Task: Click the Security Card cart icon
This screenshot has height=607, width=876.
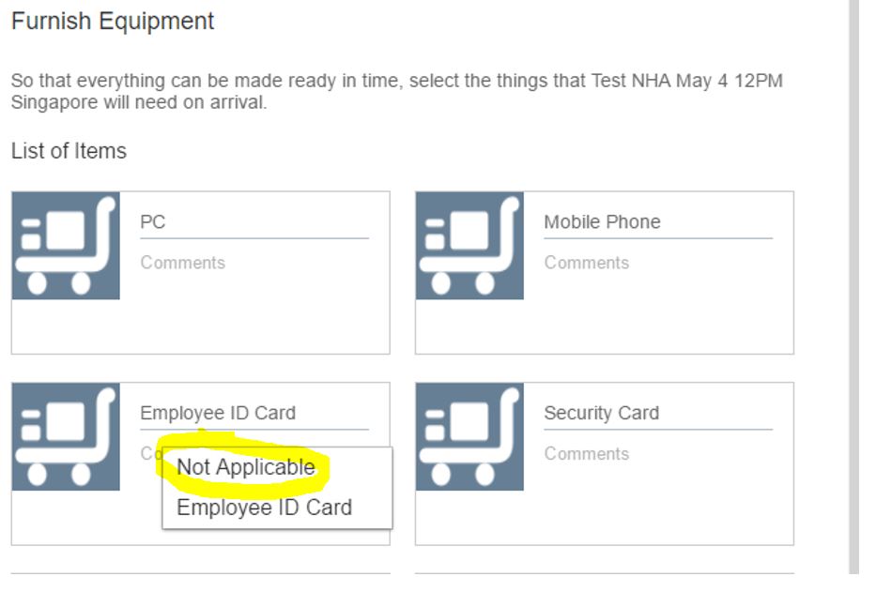Action: tap(469, 436)
